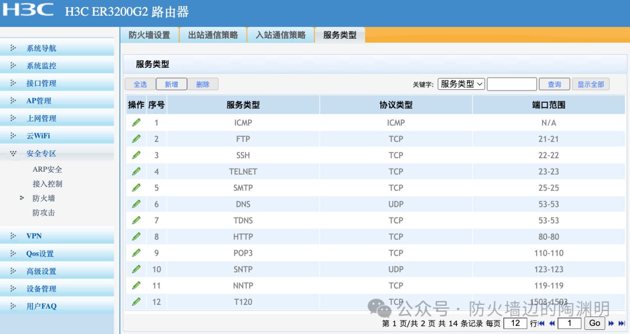Click the previous page arrow icon
The height and width of the screenshot is (334, 630).
click(551, 323)
